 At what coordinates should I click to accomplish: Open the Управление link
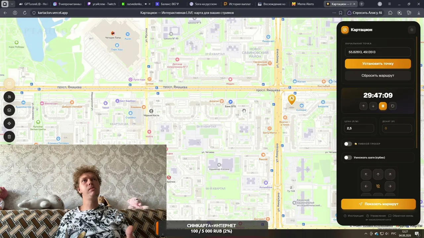click(x=376, y=216)
